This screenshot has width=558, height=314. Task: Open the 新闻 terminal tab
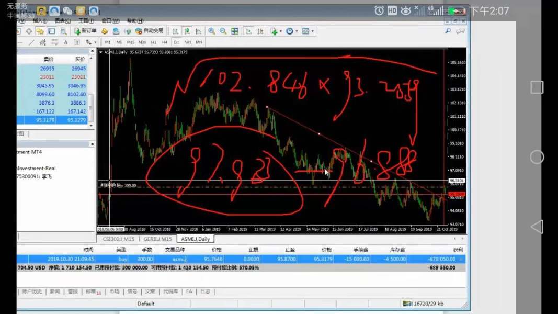pos(55,291)
